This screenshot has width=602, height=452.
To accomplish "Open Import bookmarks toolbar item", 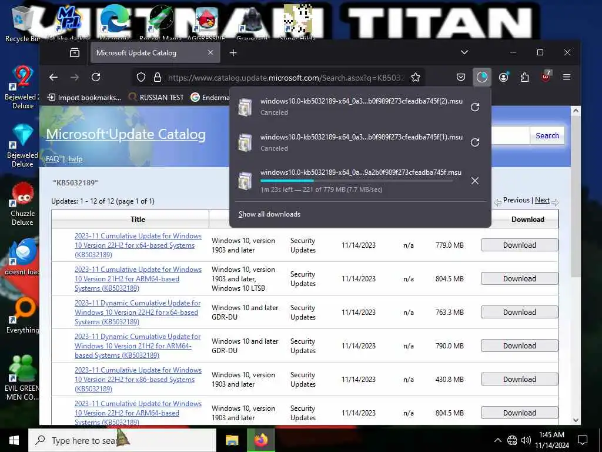I will point(84,97).
